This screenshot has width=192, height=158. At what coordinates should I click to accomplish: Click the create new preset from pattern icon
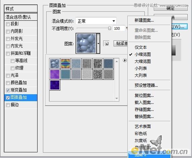(x=106, y=43)
